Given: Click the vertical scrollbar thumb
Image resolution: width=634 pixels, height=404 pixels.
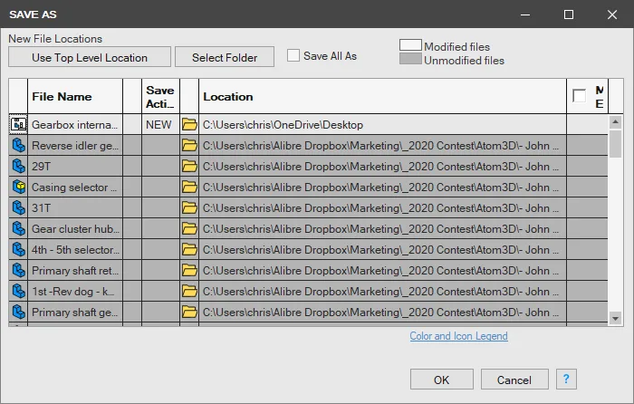Looking at the screenshot, I should click(x=615, y=143).
